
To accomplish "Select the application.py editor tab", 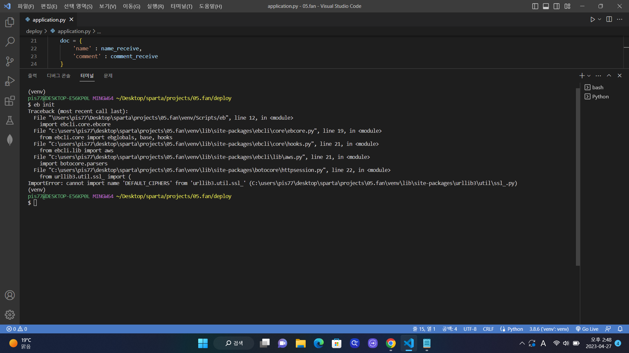I will 49,20.
